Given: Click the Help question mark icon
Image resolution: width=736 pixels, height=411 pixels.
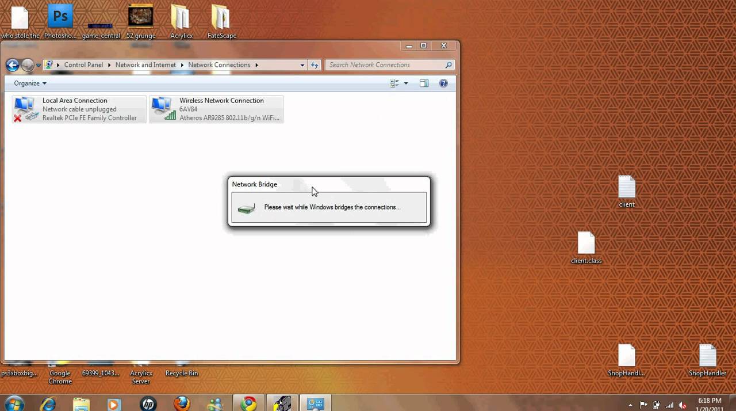Looking at the screenshot, I should pyautogui.click(x=443, y=83).
